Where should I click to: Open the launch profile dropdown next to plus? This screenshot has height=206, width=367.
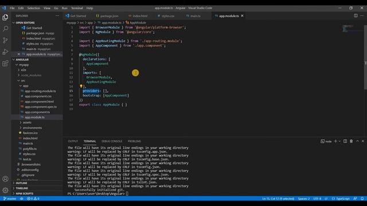pos(339,141)
